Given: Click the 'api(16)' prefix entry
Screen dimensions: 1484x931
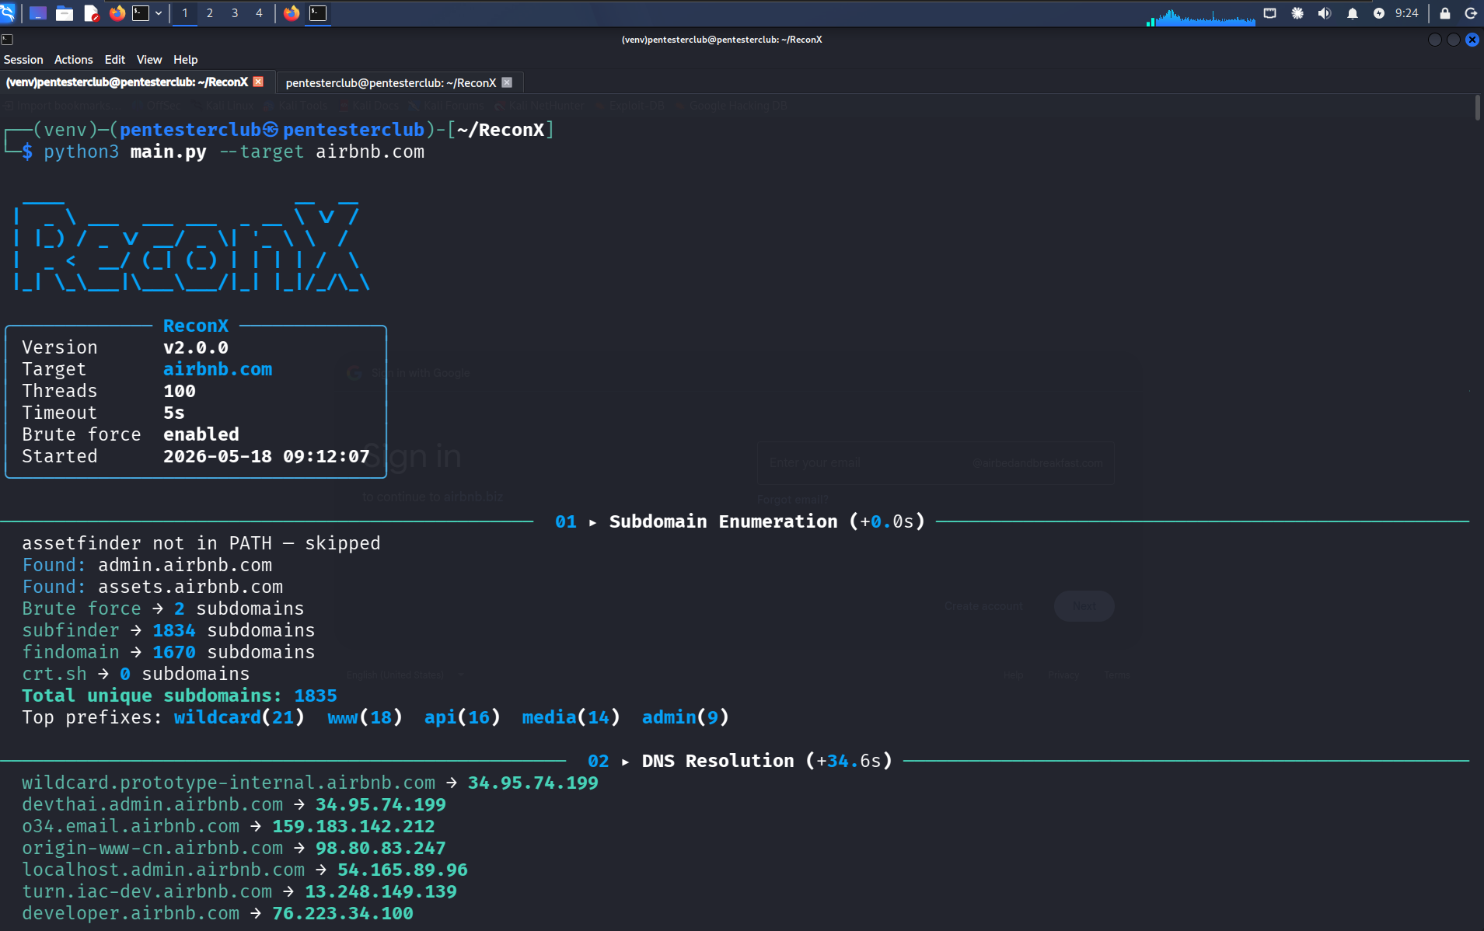Looking at the screenshot, I should click(x=463, y=717).
